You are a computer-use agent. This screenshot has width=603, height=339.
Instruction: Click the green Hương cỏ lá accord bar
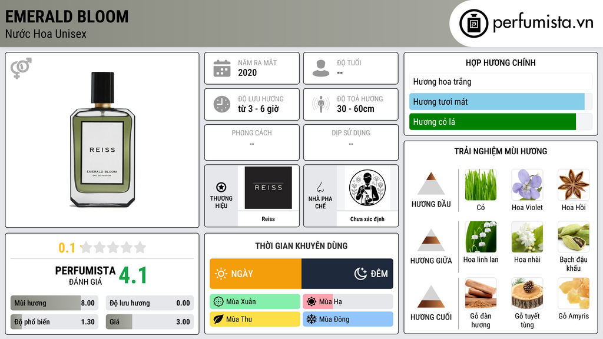(x=501, y=122)
